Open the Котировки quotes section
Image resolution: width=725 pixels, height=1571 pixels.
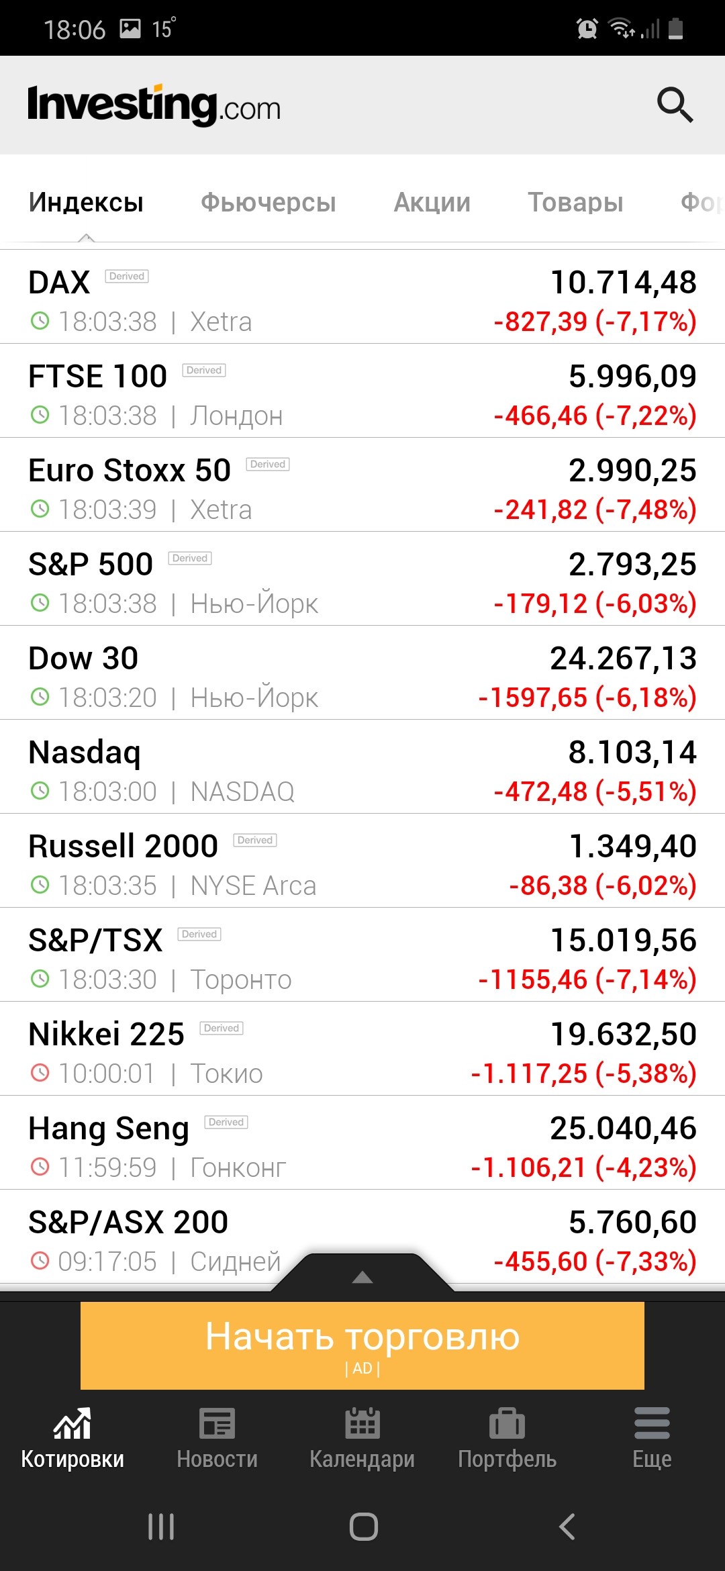pos(72,1437)
